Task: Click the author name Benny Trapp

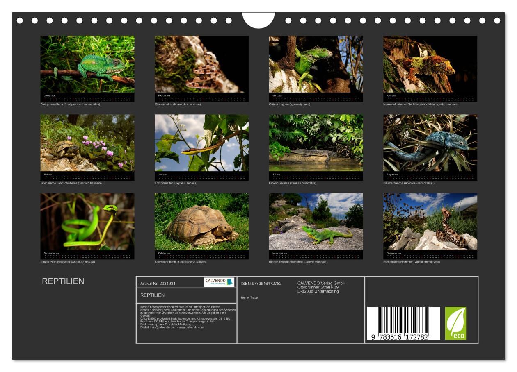Action: 249,297
